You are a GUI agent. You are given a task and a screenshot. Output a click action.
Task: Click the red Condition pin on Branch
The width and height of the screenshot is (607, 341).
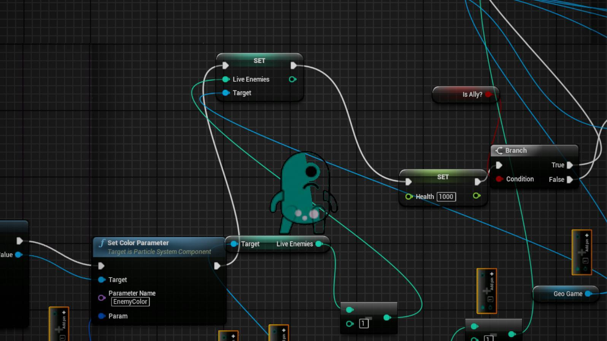tap(499, 179)
